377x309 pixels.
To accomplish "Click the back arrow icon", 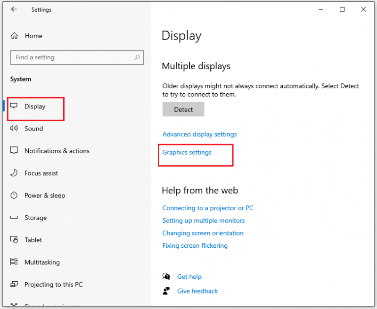I will (14, 9).
